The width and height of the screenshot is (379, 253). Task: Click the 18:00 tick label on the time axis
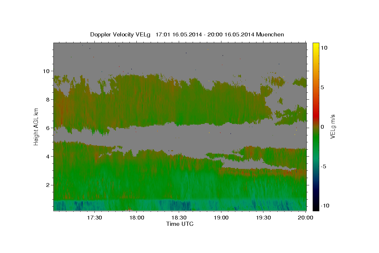(x=137, y=218)
